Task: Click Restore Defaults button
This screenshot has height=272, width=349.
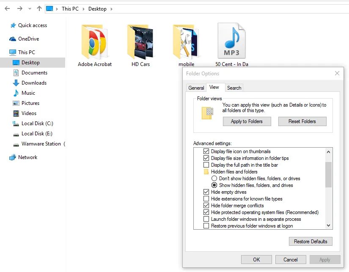Action: [311, 242]
